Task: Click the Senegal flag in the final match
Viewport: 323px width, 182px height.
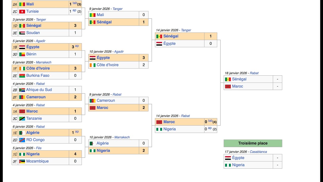Action: 228,79
